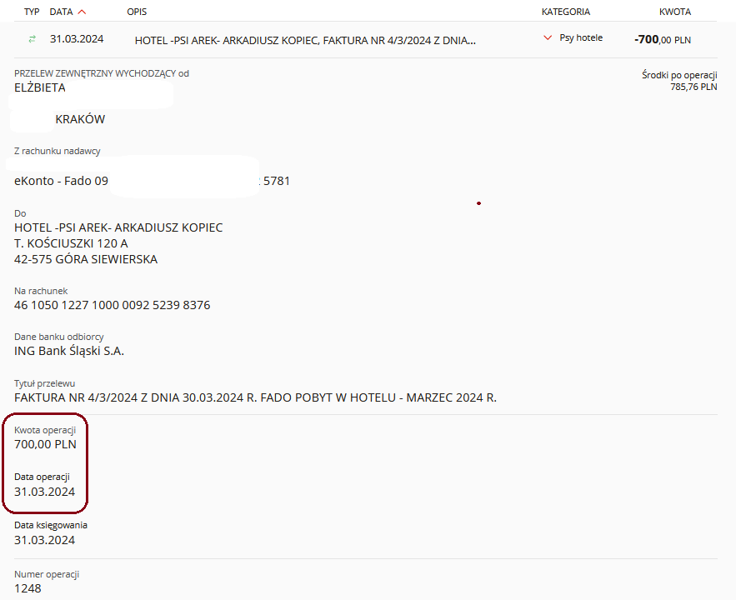Click the red sort arrow beside DATA
736x600 pixels.
point(81,12)
